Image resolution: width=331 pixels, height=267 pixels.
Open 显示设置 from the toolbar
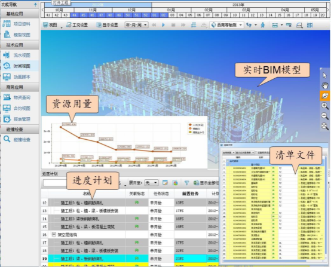tap(107, 25)
